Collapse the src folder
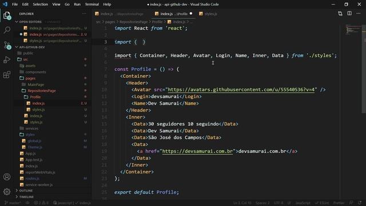 pos(25,60)
